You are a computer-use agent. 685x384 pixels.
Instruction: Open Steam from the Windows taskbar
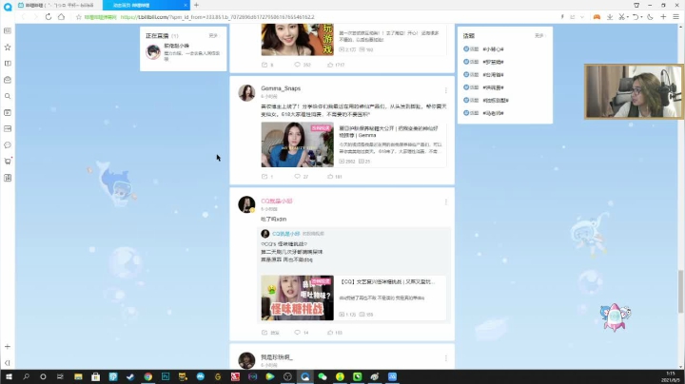click(130, 376)
